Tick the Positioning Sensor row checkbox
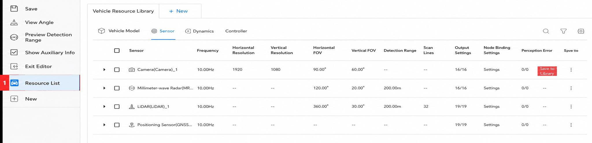Screen dimensions: 592x143 (117, 125)
